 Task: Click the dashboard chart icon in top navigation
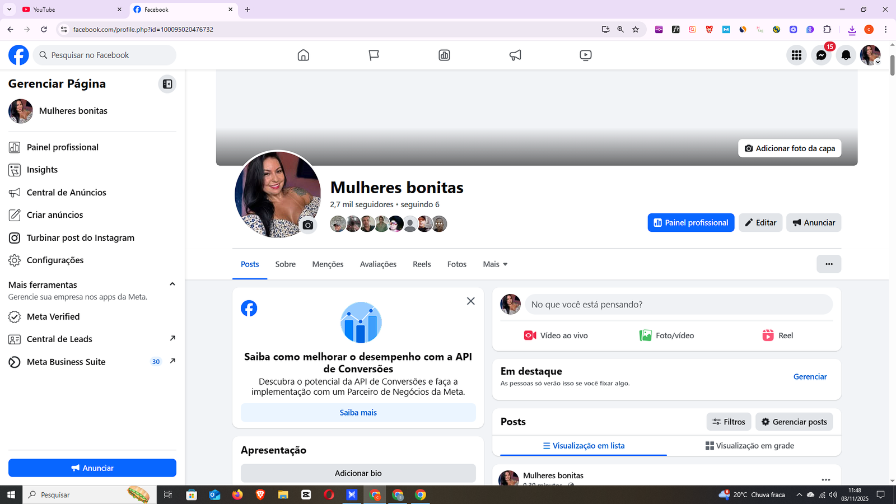coord(445,55)
